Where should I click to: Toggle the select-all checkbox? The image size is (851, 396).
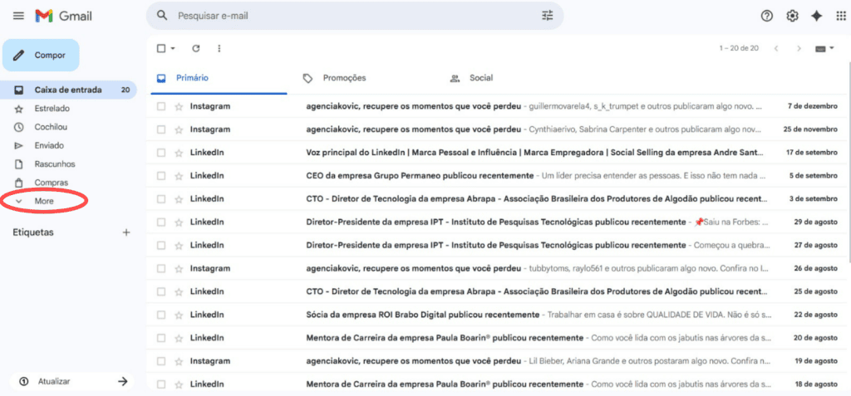(161, 48)
